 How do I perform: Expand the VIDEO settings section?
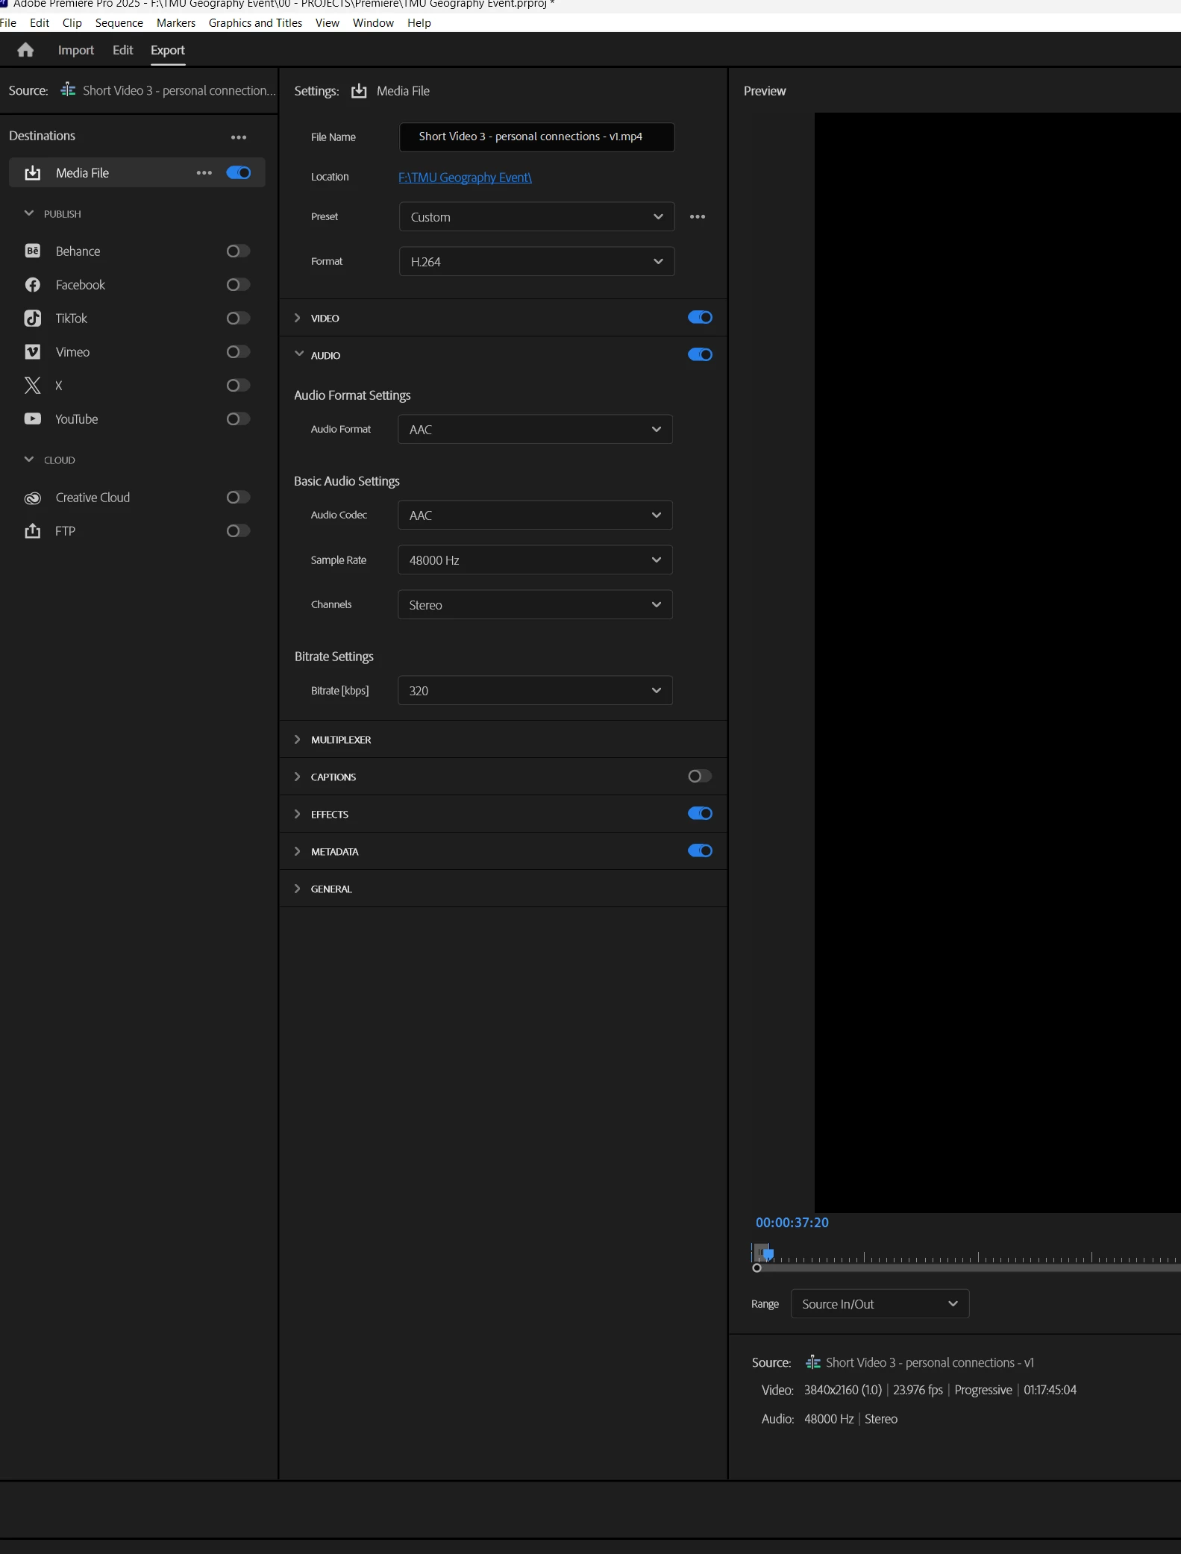(298, 318)
